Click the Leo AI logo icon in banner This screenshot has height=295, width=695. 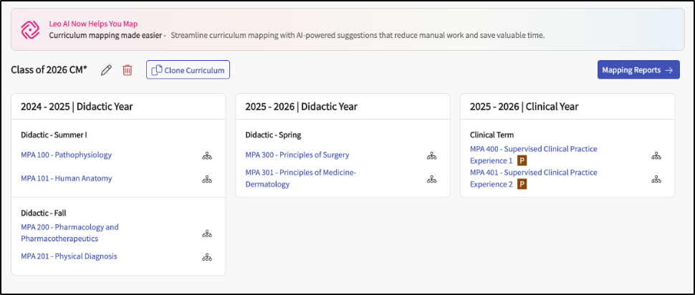click(x=29, y=29)
